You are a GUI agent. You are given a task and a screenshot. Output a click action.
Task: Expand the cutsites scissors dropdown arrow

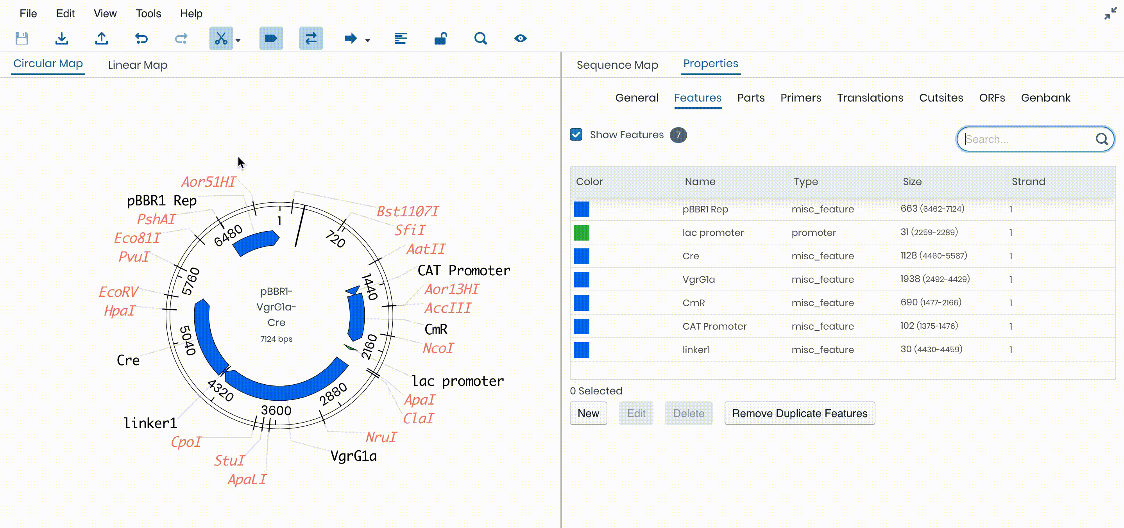pos(238,40)
